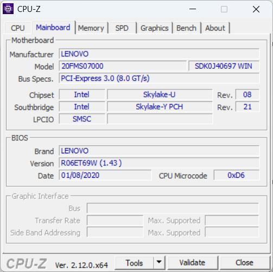This screenshot has width=273, height=272.
Task: Switch to the CPU tab
Action: coord(18,28)
